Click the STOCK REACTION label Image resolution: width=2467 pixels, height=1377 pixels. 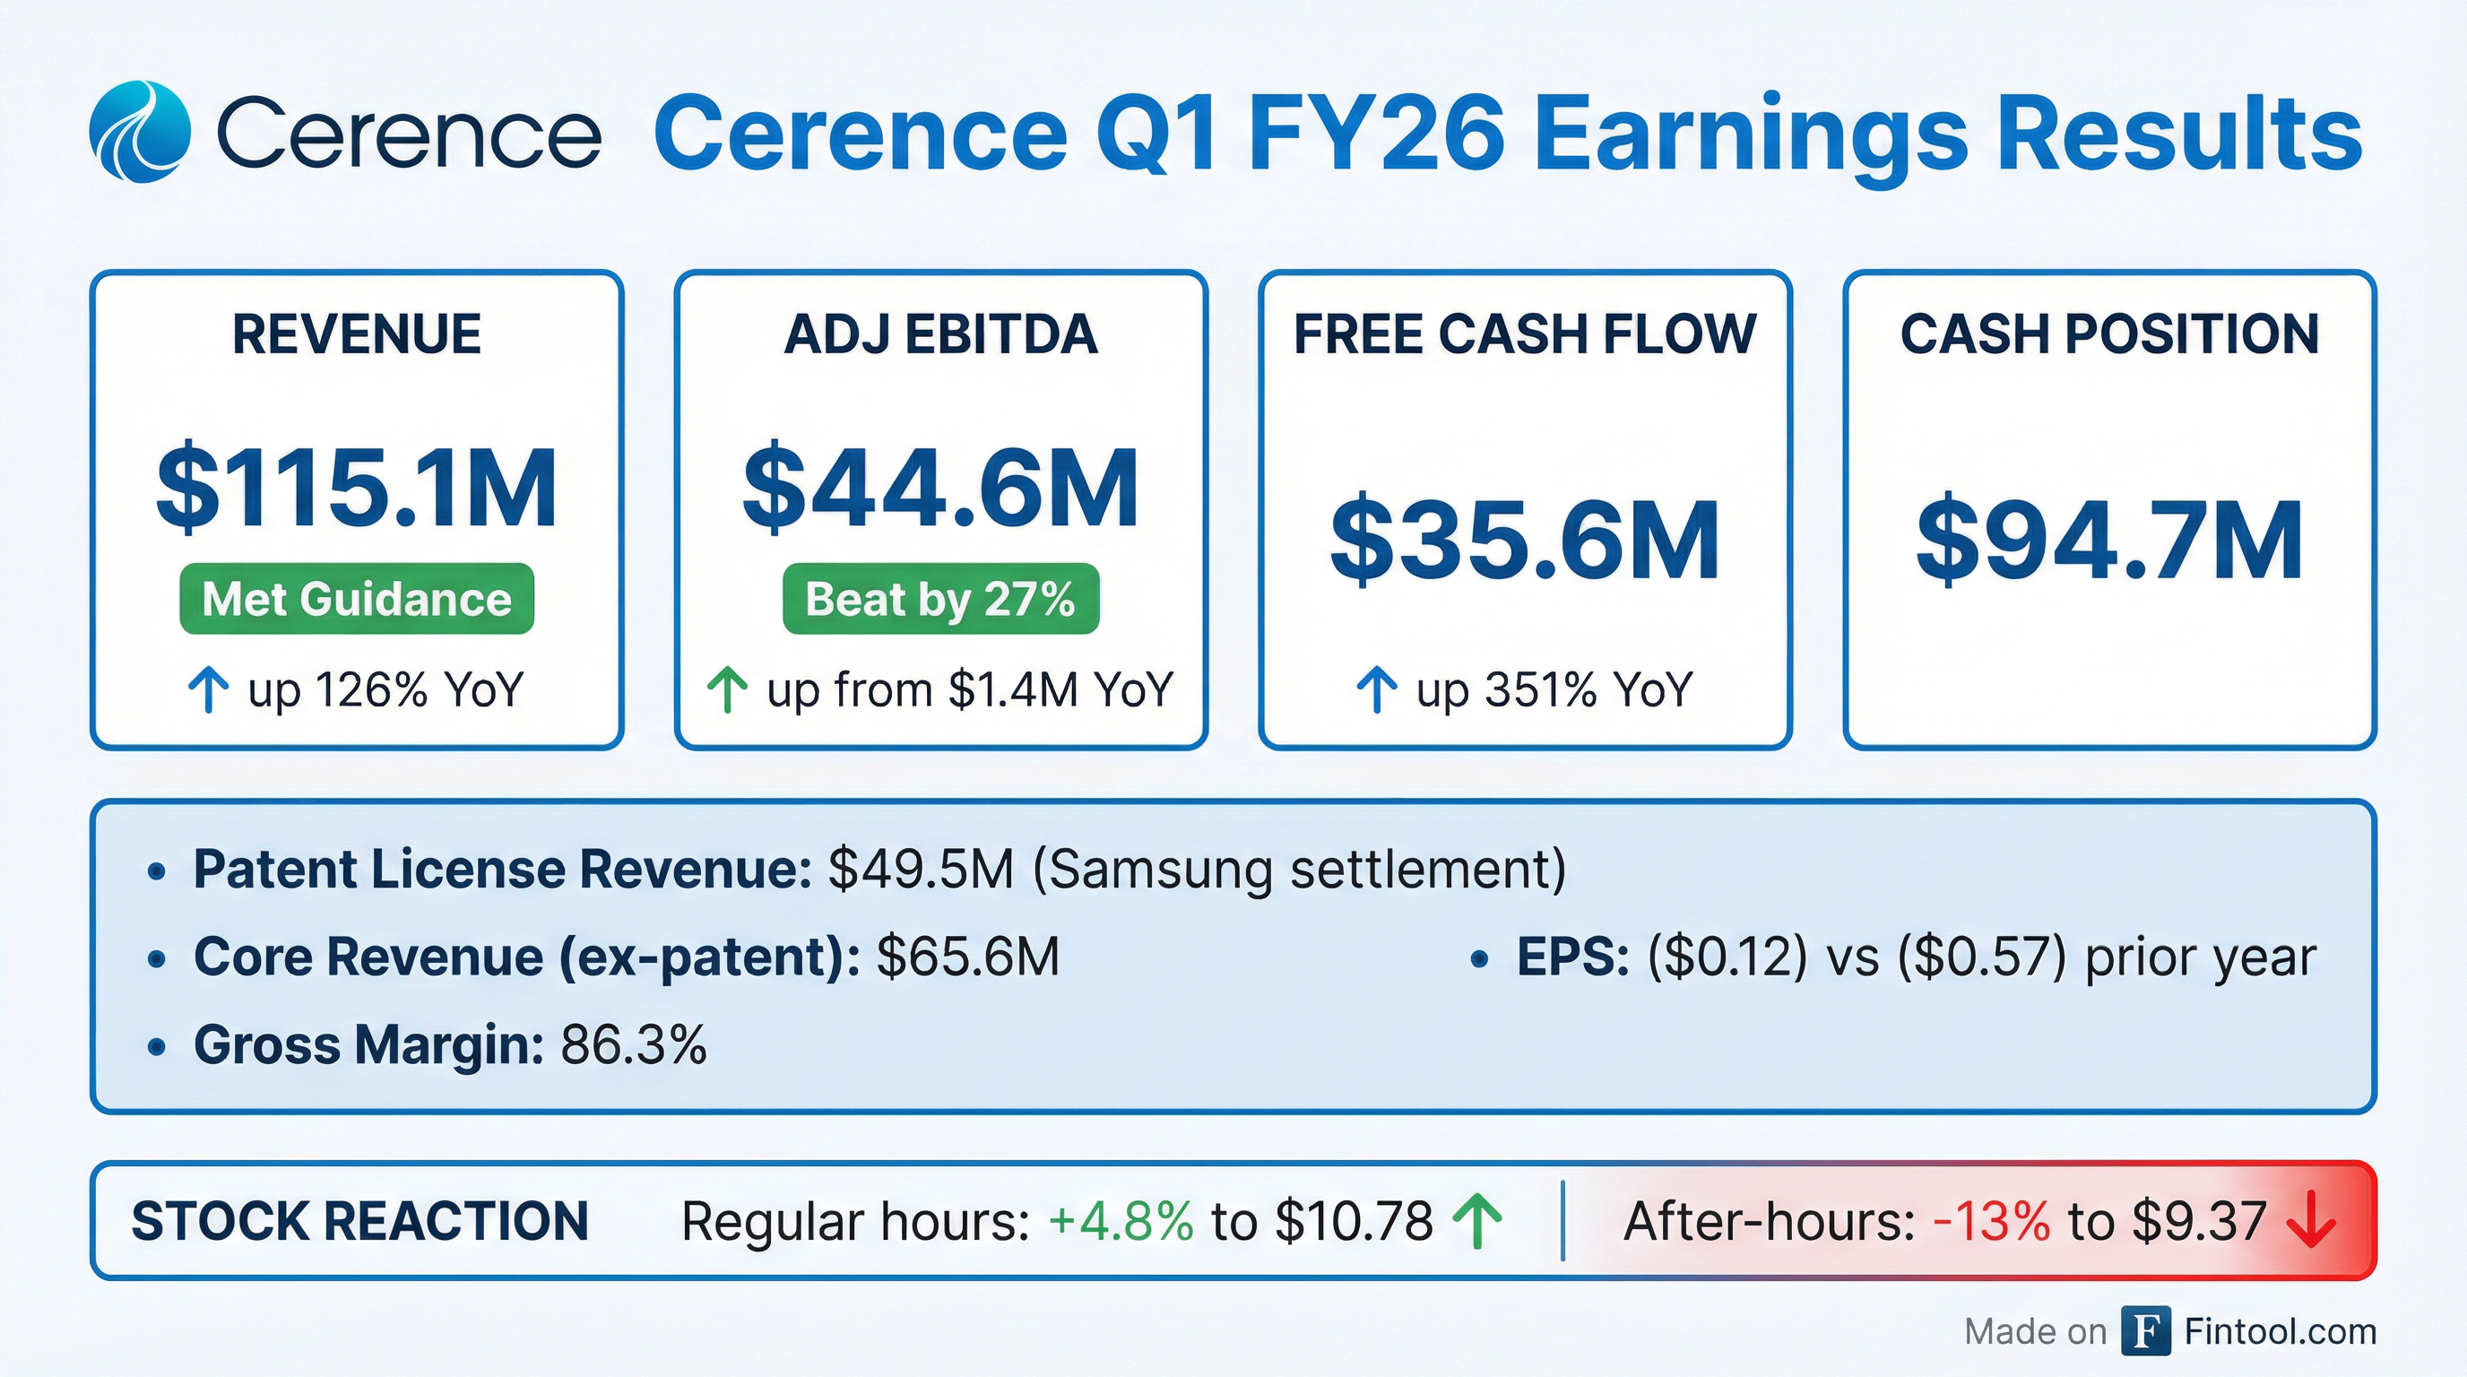pos(360,1221)
